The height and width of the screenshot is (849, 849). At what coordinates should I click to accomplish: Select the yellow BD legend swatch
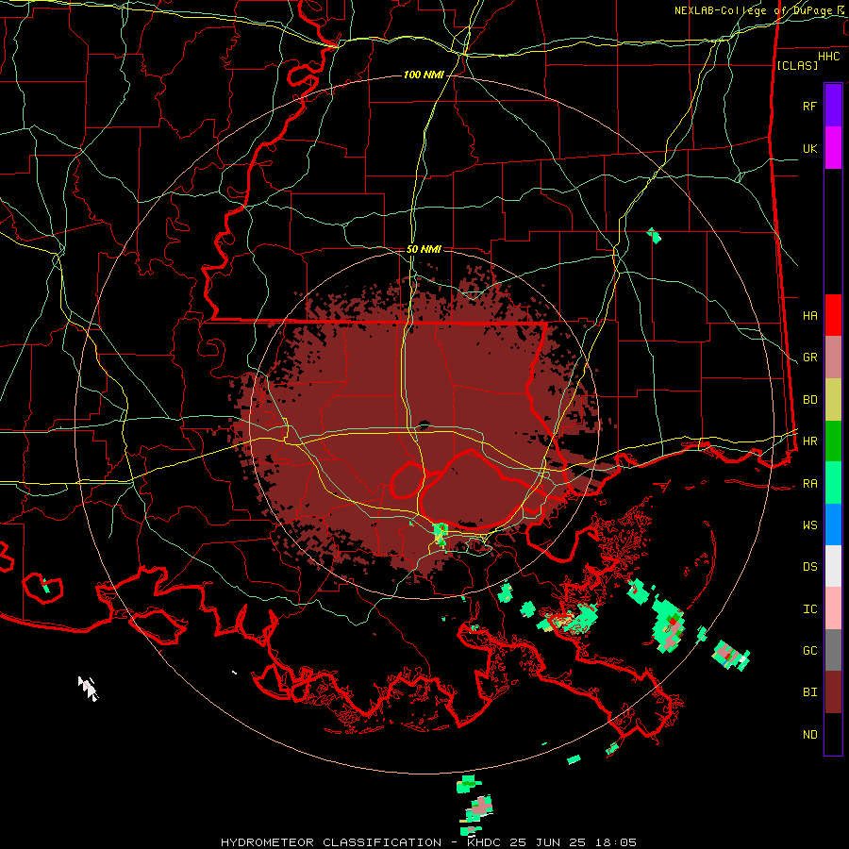833,400
